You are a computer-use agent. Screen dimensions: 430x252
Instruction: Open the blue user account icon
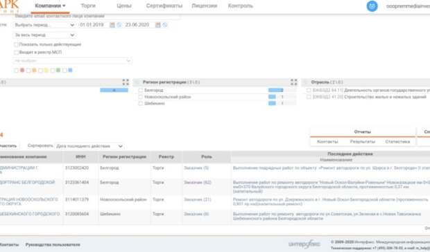[372, 6]
